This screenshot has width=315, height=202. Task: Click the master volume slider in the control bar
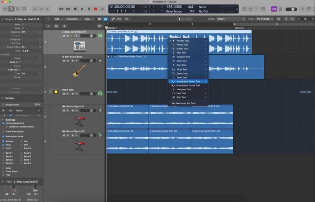(291, 9)
